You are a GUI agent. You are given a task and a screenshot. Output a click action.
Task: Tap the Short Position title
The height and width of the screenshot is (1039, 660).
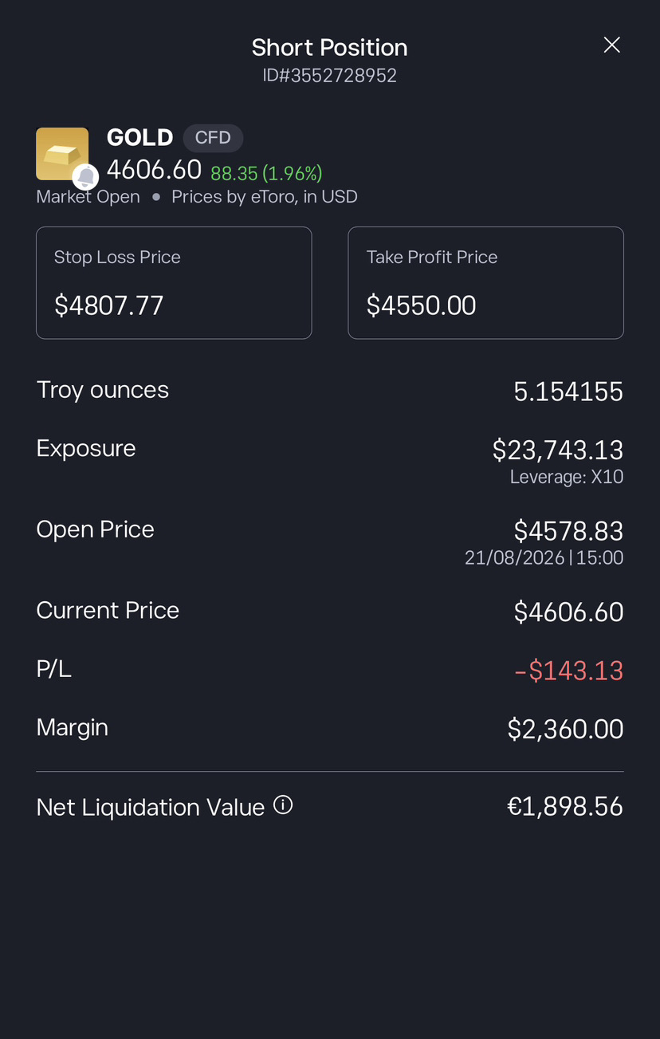pos(330,48)
